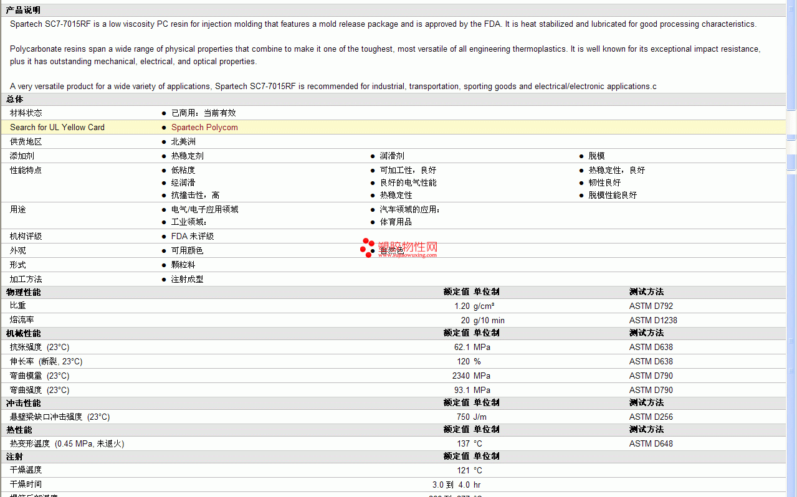
Task: Select the 伸长率 (断裂, 23°C) label
Action: pos(46,361)
